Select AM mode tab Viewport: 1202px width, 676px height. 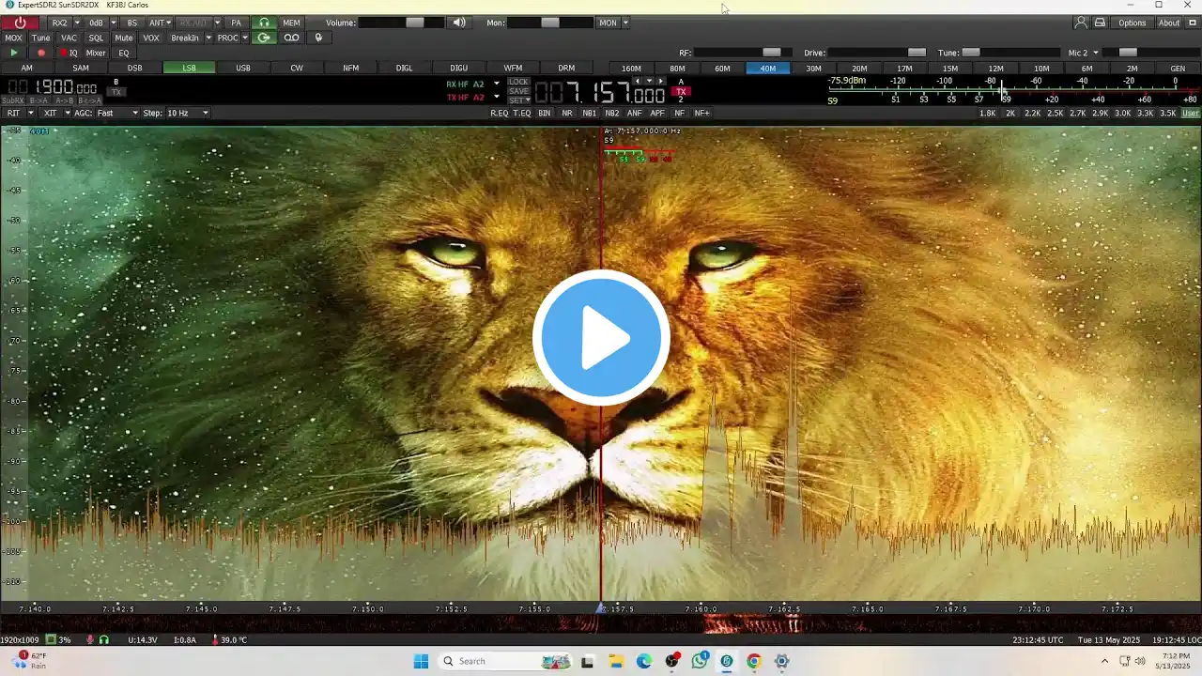coord(27,68)
